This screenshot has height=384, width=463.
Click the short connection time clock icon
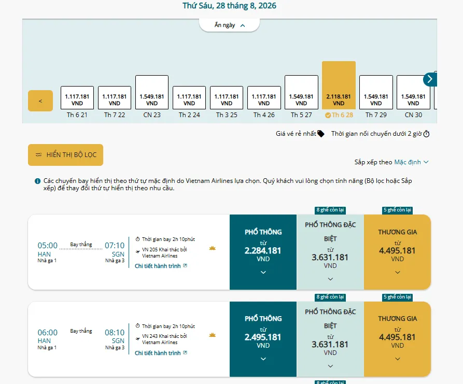(x=426, y=134)
